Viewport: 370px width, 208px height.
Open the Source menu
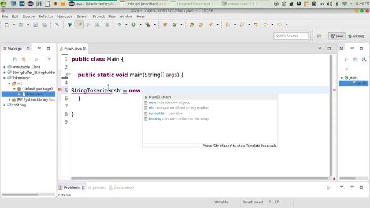[x=28, y=16]
